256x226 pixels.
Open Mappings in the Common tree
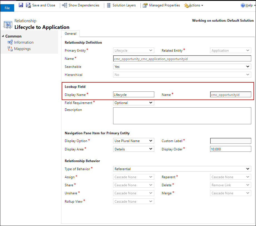coord(22,49)
